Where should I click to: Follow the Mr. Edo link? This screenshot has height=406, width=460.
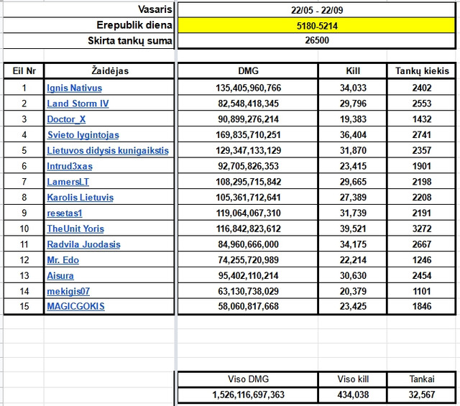tap(63, 260)
